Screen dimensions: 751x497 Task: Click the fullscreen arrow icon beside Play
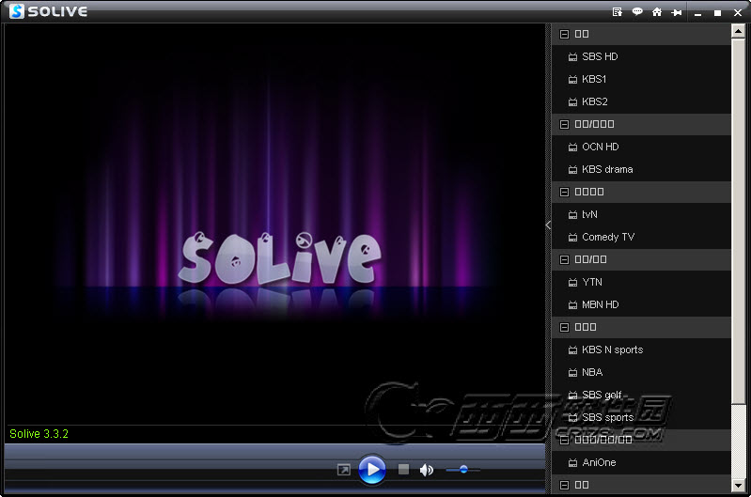tap(343, 470)
